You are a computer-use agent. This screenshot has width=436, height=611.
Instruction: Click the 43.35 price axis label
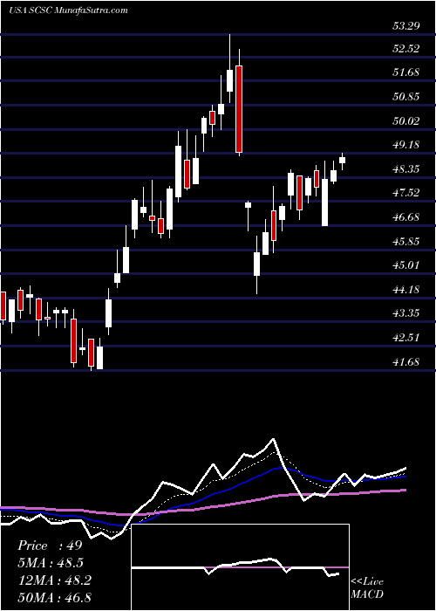pyautogui.click(x=407, y=312)
